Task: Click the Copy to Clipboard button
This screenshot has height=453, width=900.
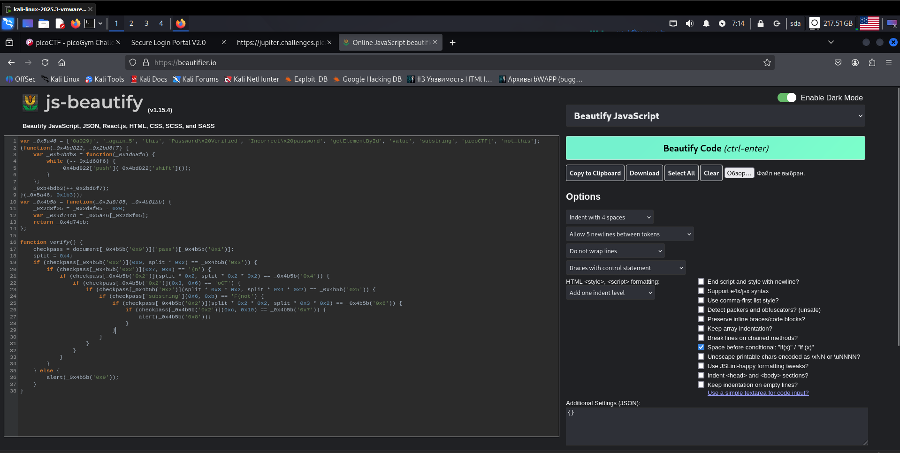Action: pos(595,173)
